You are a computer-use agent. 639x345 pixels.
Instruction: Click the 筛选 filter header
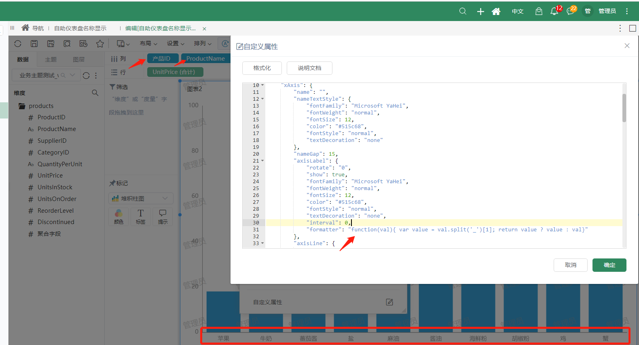(118, 87)
